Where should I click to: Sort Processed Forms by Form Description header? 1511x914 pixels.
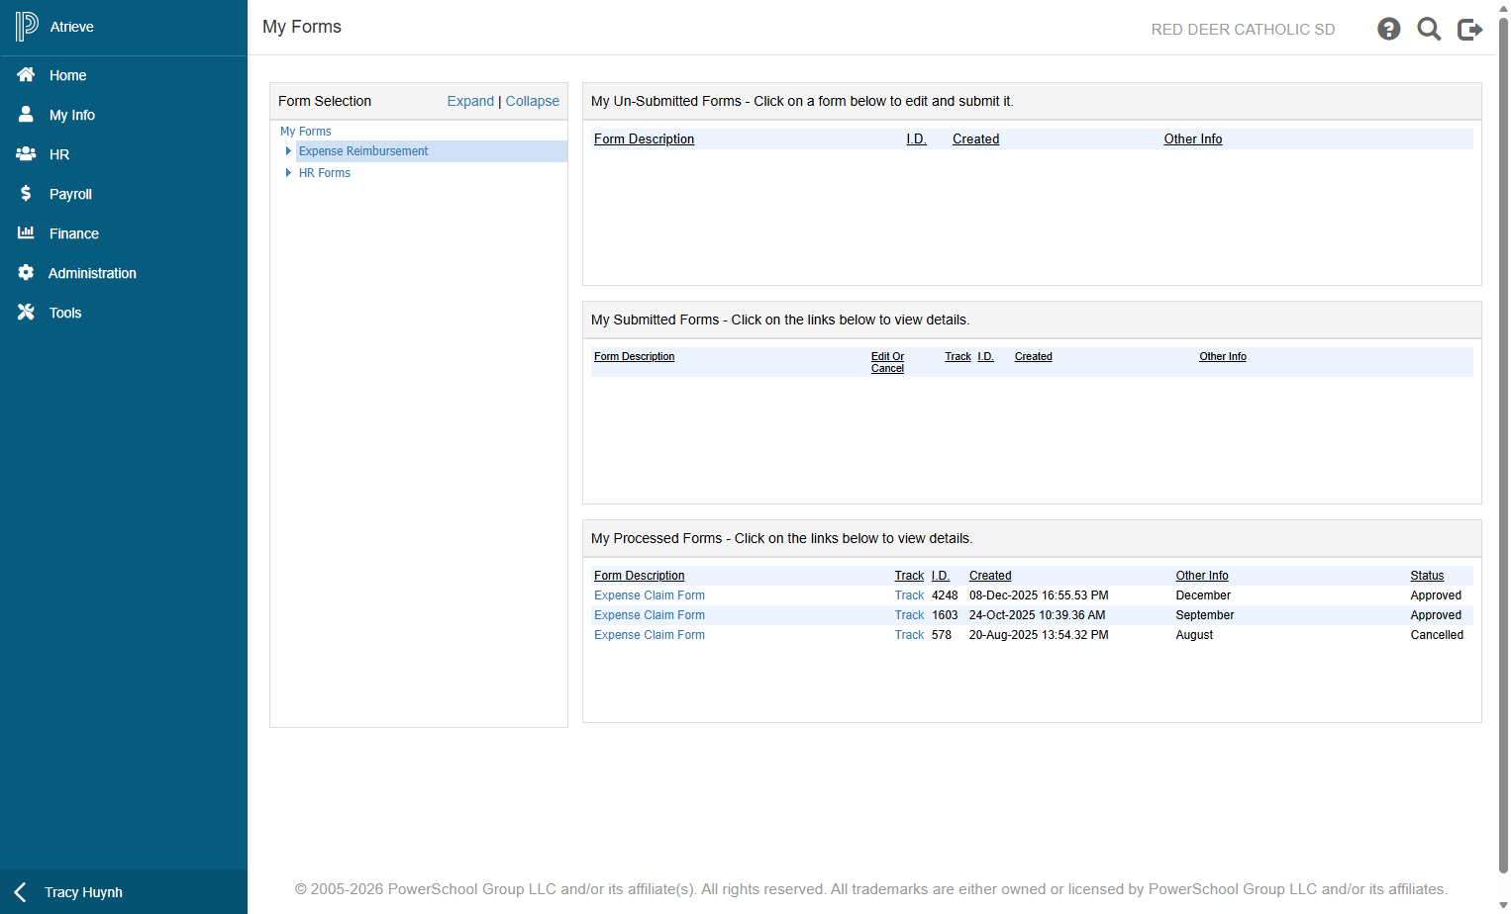click(639, 576)
